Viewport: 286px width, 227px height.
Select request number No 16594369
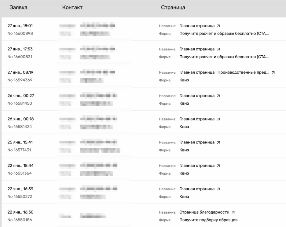[x=20, y=80]
